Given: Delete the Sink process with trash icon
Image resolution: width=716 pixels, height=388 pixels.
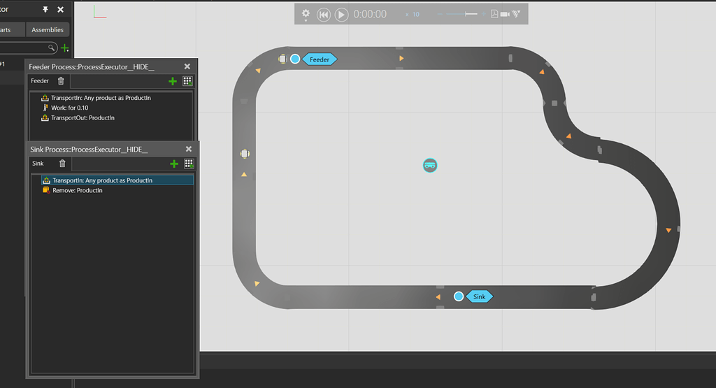Looking at the screenshot, I should coord(62,164).
